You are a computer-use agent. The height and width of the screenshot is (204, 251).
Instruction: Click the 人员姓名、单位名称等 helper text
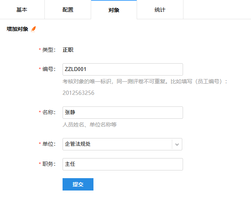(90, 125)
